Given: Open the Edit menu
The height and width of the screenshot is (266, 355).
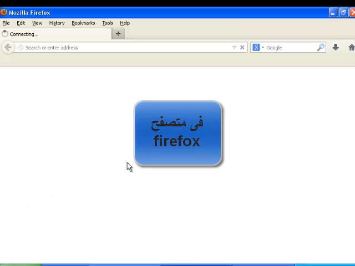Looking at the screenshot, I should (21, 23).
